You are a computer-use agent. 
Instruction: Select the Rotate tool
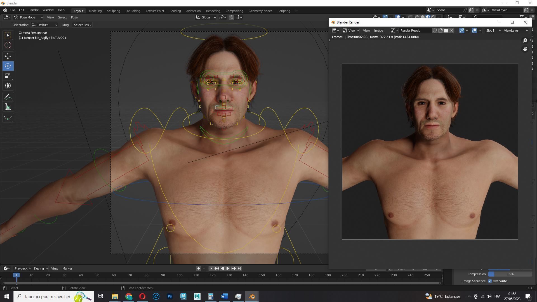tap(8, 66)
